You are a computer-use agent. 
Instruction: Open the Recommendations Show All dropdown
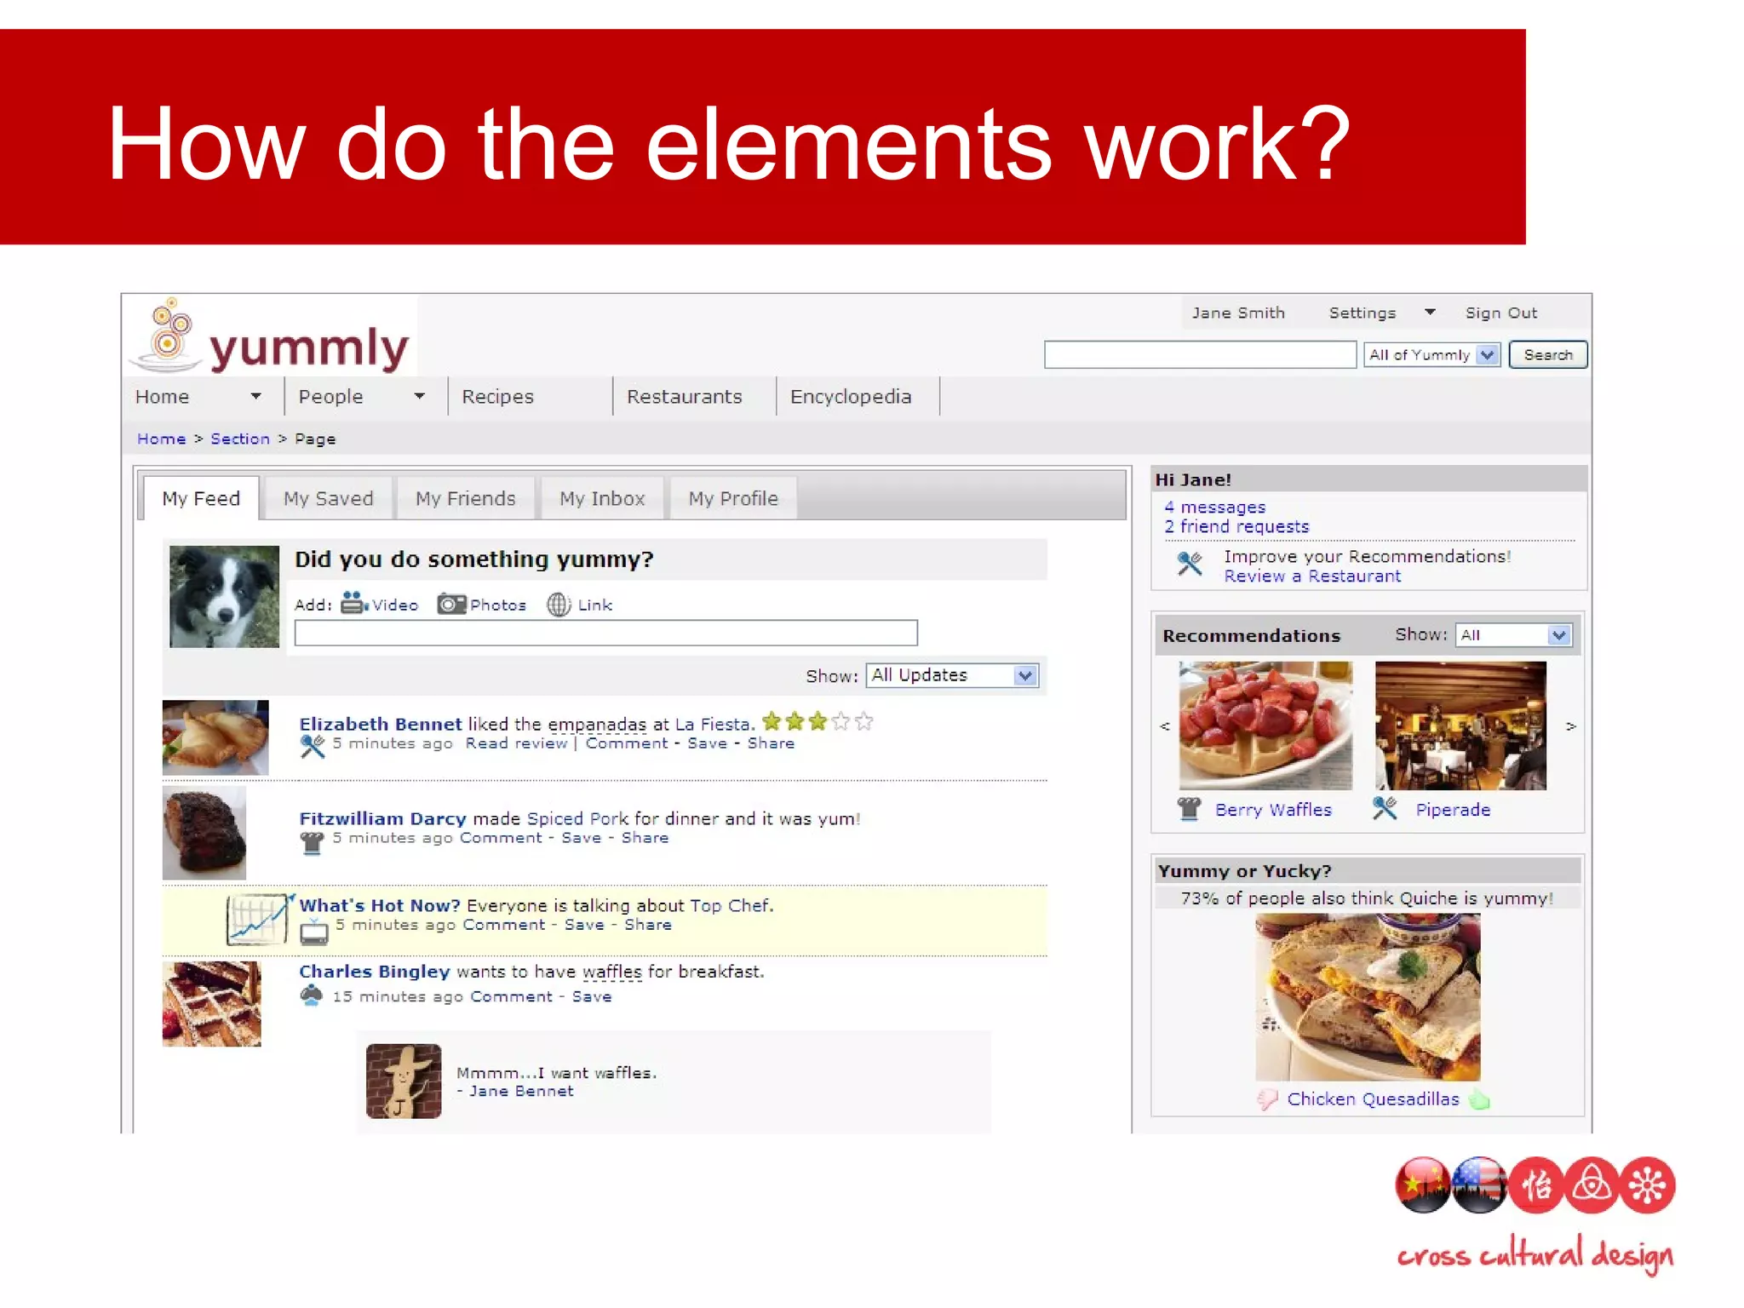[1558, 635]
